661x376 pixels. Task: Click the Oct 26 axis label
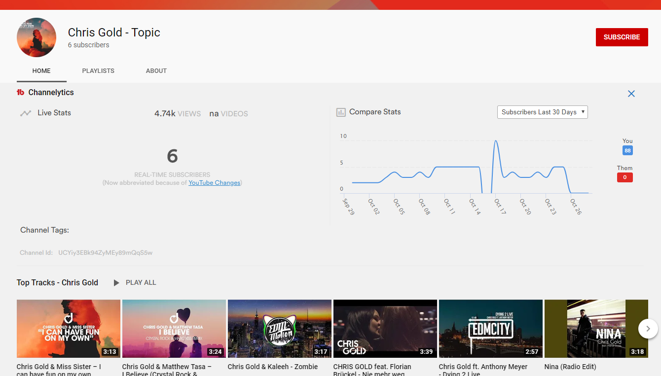click(576, 207)
